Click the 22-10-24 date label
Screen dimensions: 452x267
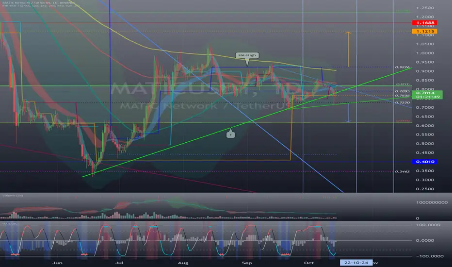(356, 263)
